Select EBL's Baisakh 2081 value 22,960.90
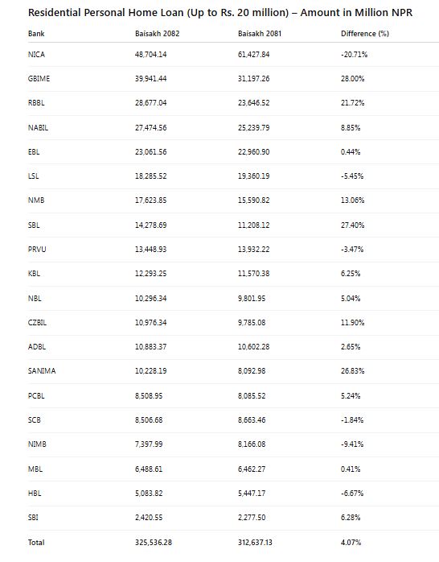 point(253,152)
